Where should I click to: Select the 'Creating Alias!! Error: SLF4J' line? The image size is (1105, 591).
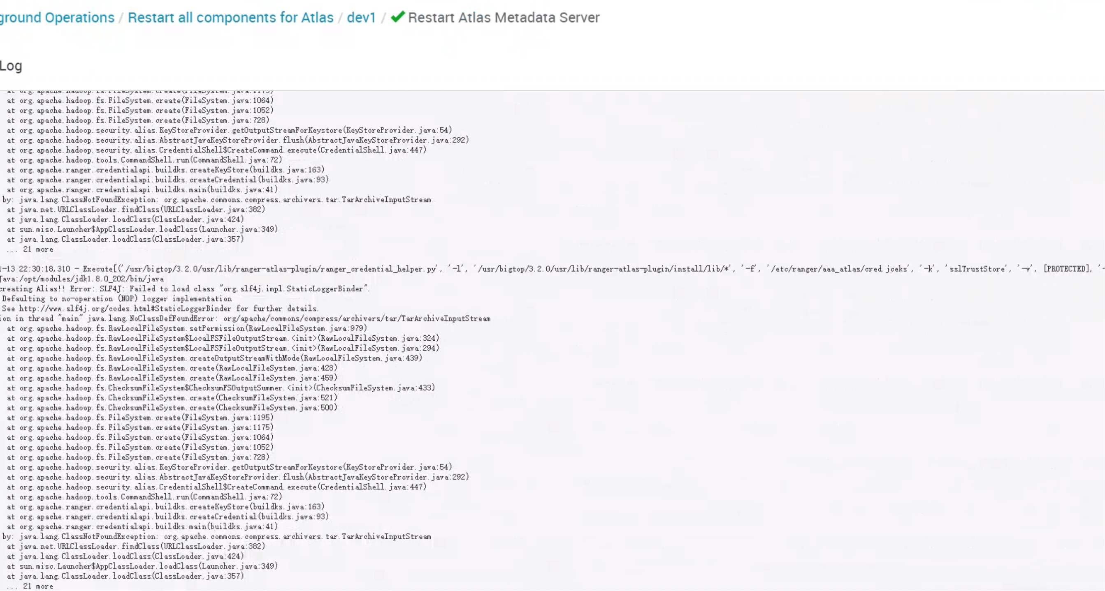[x=184, y=289]
